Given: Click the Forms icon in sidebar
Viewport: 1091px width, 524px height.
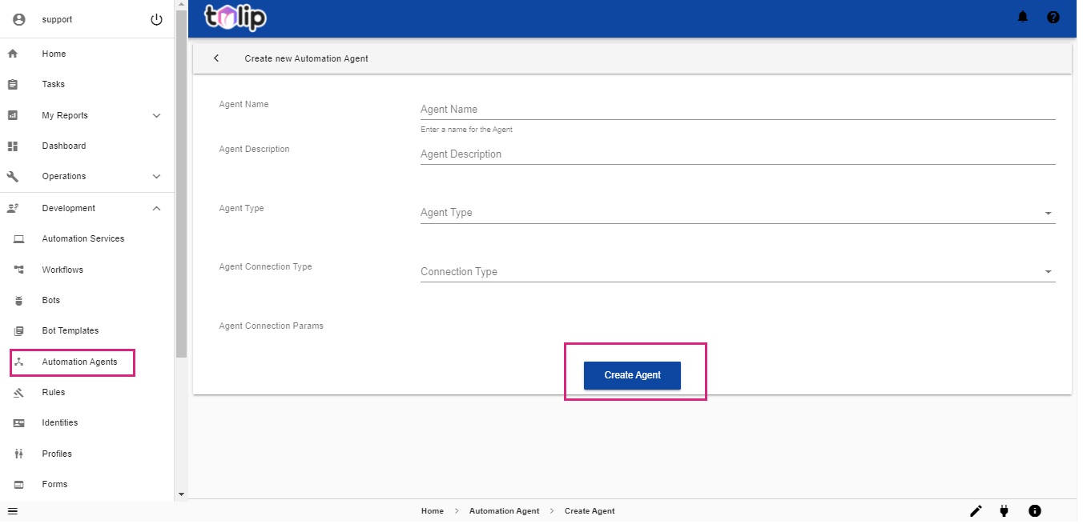Looking at the screenshot, I should coord(19,484).
